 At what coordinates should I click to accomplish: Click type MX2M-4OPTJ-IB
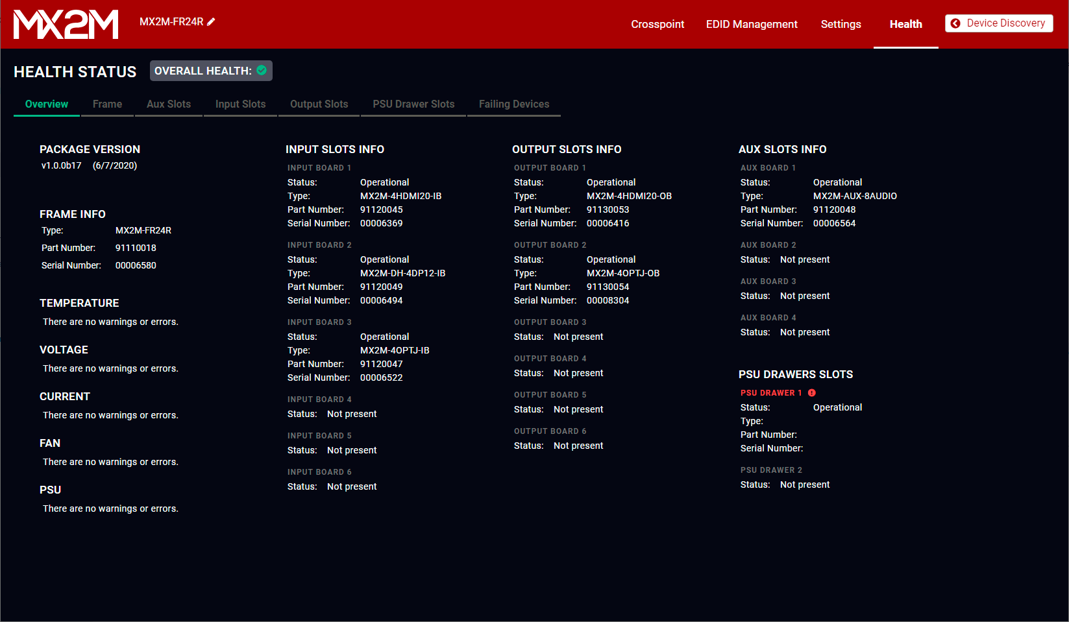tap(395, 350)
